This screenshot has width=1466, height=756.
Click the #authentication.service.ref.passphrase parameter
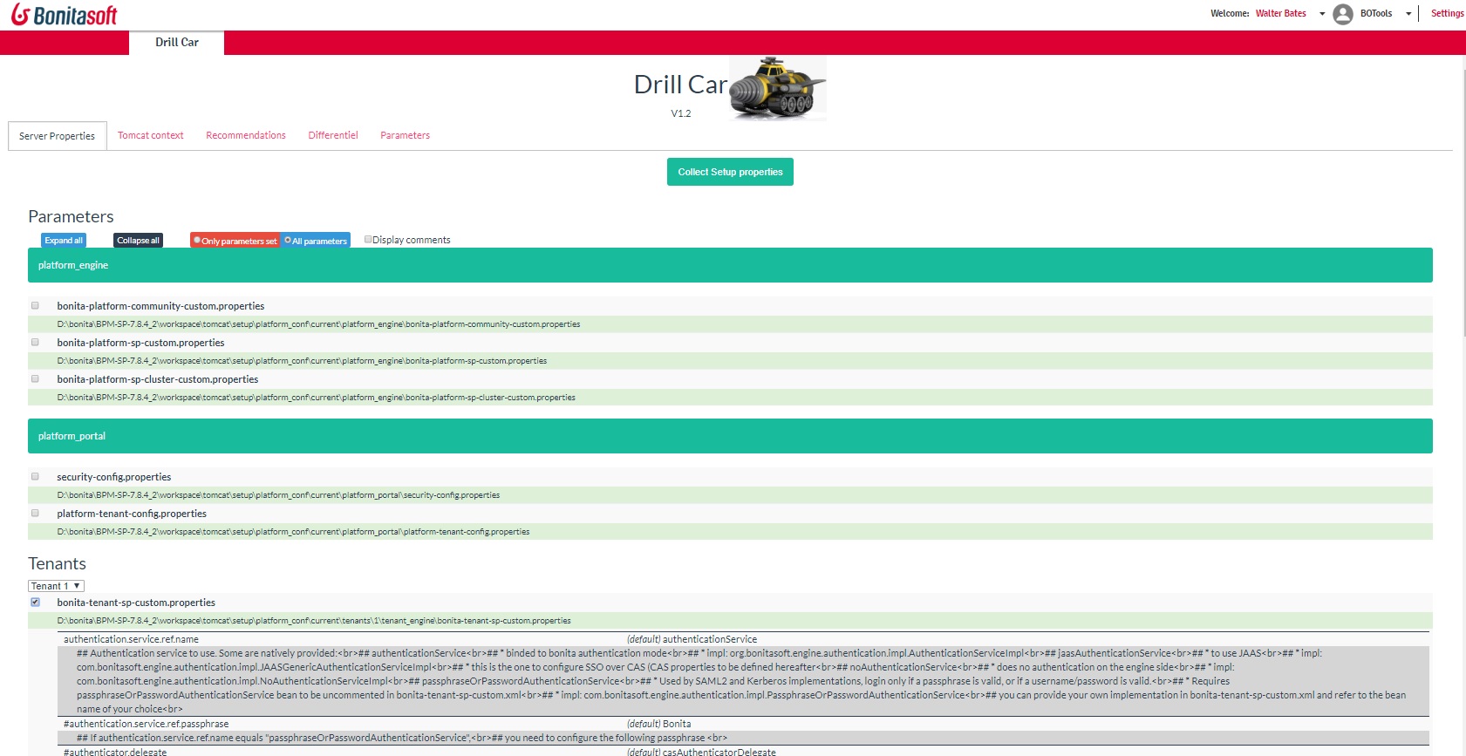point(146,724)
